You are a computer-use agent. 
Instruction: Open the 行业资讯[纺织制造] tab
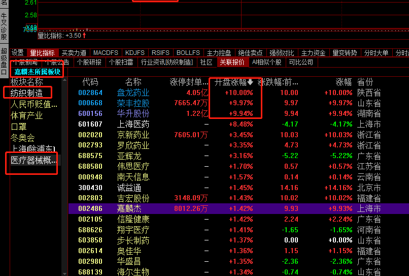coord(167,63)
